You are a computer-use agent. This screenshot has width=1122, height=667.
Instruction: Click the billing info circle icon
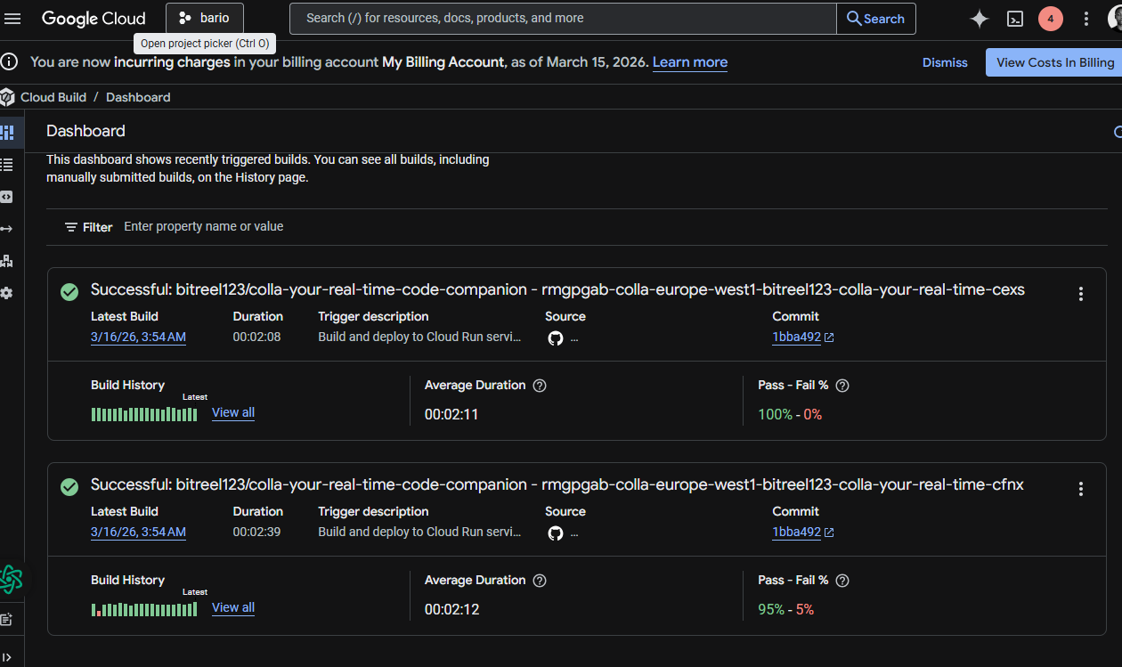pyautogui.click(x=9, y=61)
